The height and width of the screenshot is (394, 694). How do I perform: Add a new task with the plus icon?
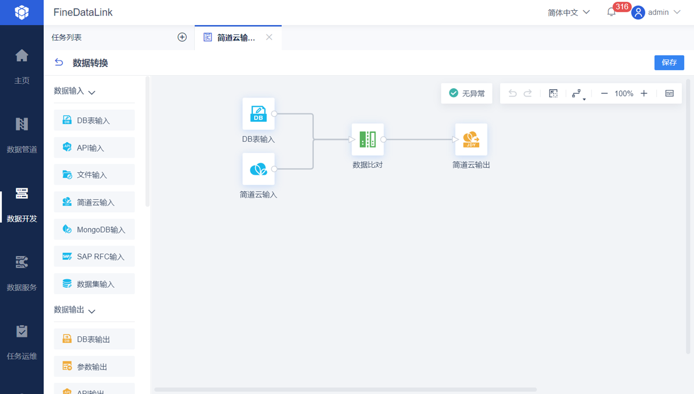tap(182, 37)
